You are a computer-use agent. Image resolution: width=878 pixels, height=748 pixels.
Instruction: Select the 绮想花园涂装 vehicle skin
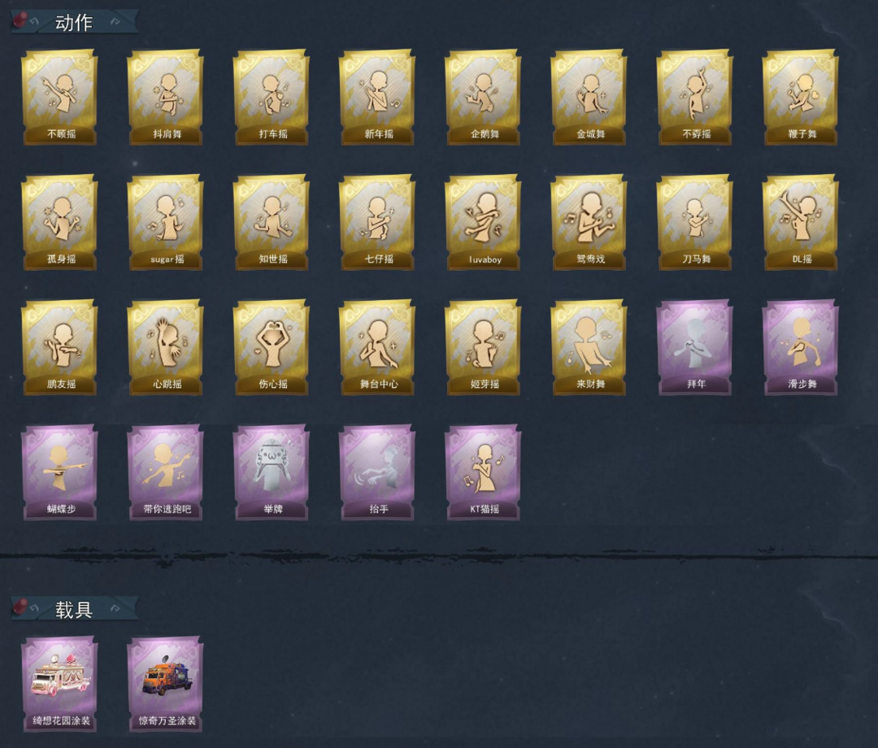coord(60,684)
